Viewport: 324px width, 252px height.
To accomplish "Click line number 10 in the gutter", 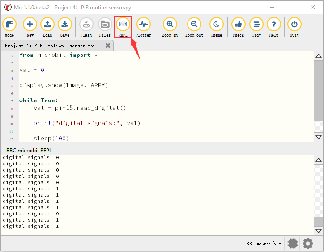I will point(11,124).
